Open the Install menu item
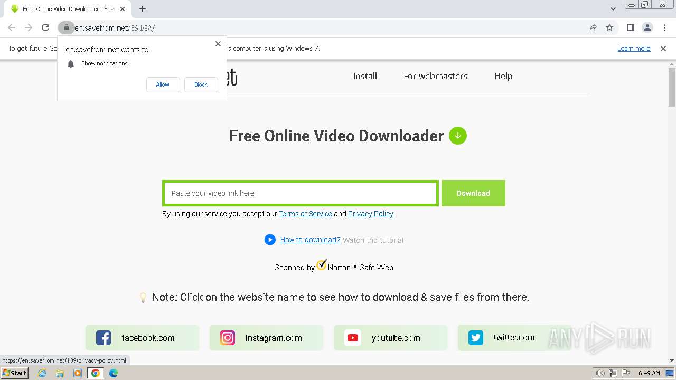 pos(365,76)
